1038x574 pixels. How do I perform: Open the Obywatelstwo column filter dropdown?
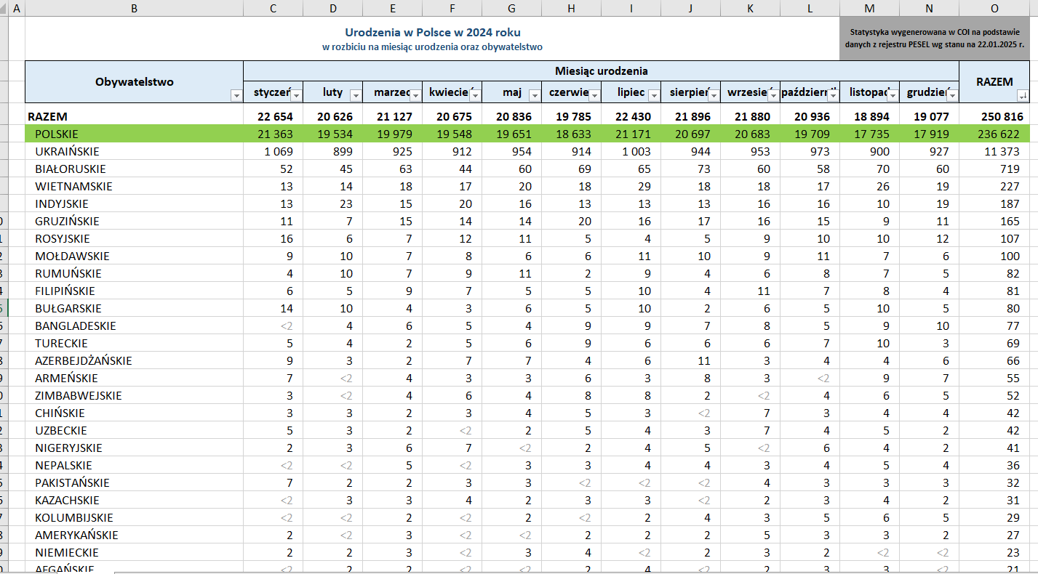point(236,95)
